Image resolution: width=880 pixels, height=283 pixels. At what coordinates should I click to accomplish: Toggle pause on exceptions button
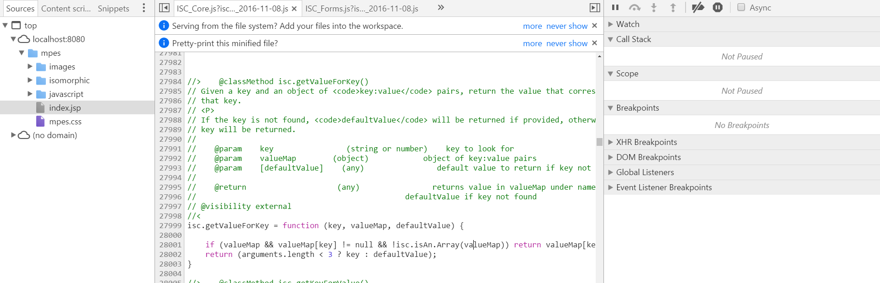click(x=718, y=8)
